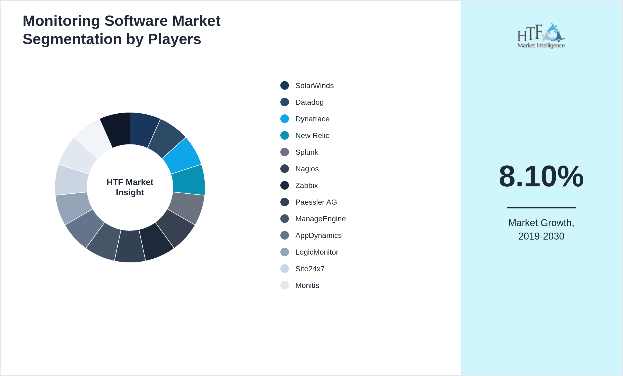
Task: Click the Dynatrace light blue legend marker
Action: pos(284,119)
